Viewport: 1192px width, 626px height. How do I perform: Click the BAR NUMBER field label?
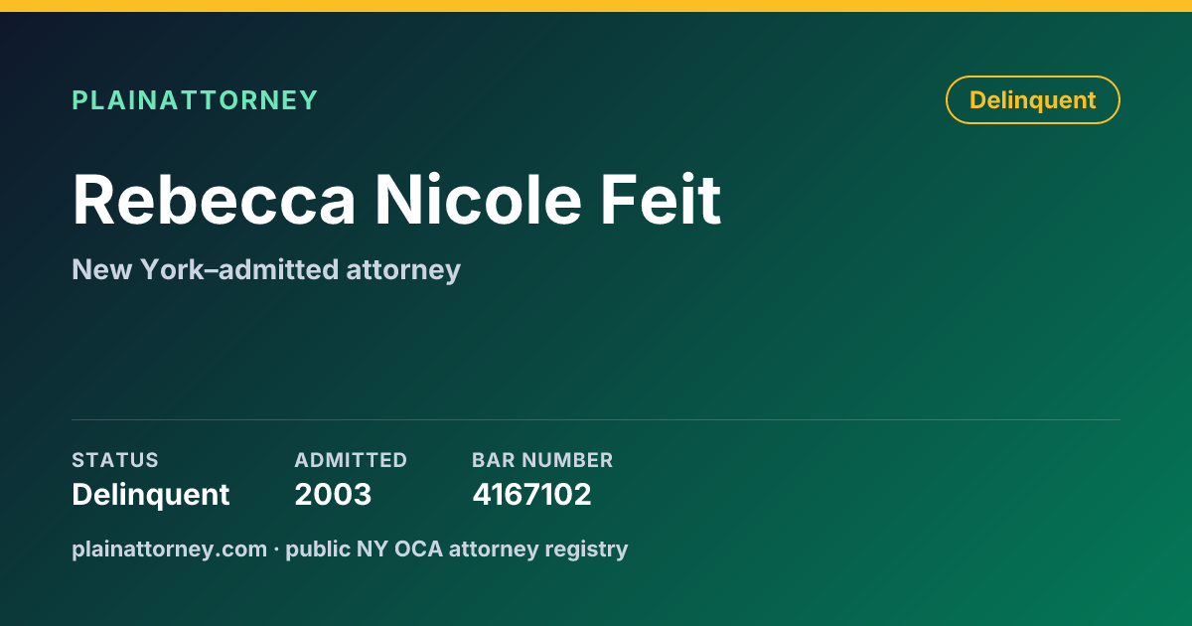pos(542,460)
